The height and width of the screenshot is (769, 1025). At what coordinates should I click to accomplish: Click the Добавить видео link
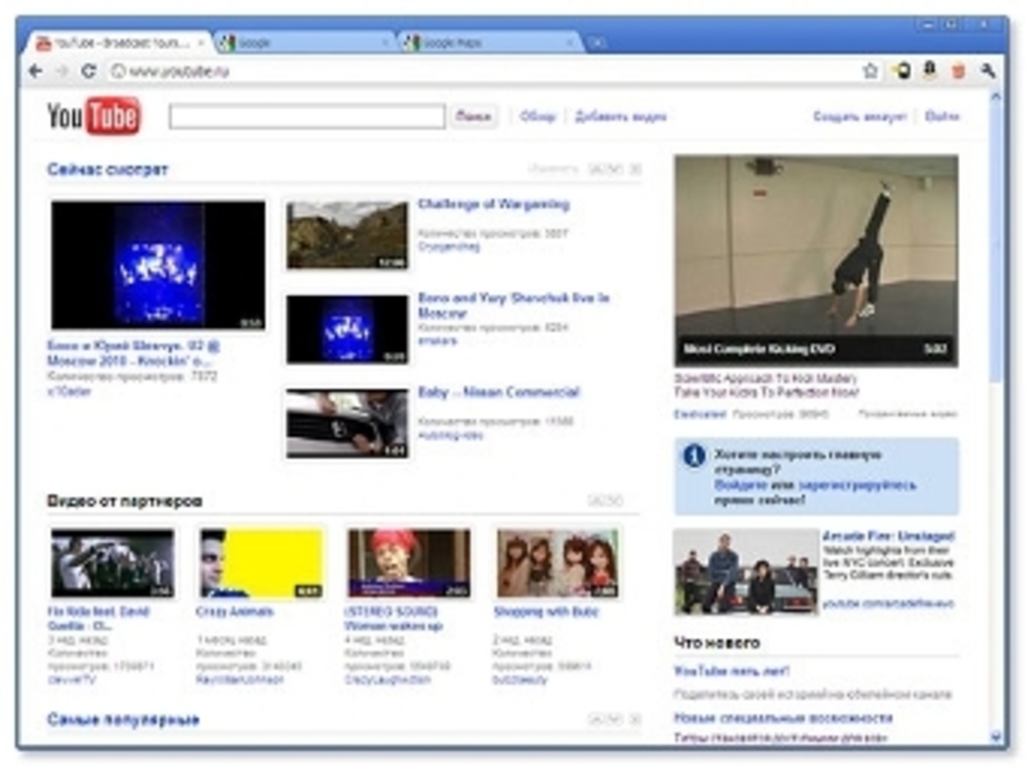(x=621, y=116)
